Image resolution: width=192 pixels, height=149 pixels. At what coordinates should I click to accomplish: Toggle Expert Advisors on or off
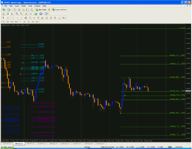pyautogui.click(x=60, y=10)
